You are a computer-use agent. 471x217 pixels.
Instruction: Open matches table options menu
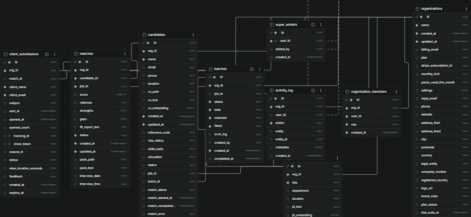tap(125, 54)
